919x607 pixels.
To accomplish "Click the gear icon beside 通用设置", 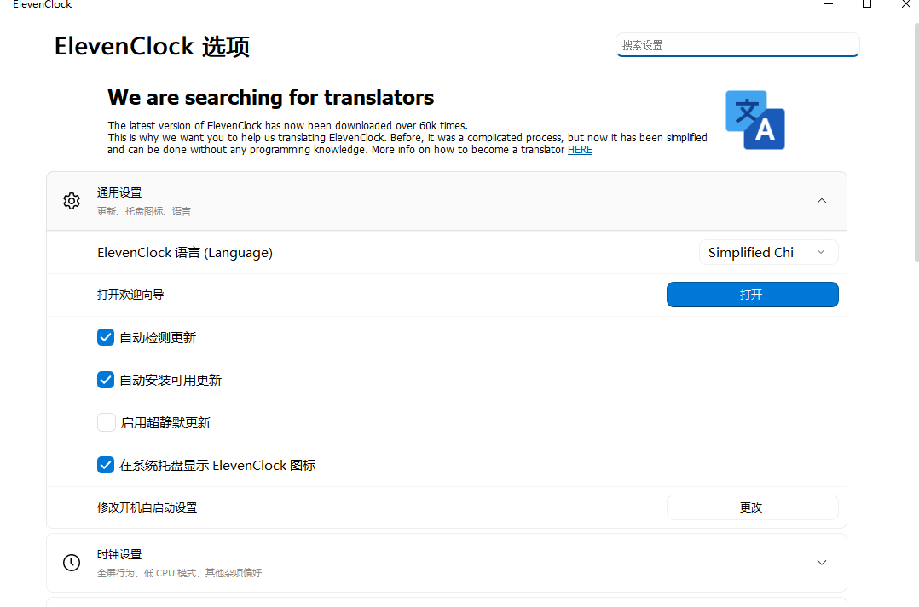I will [72, 201].
